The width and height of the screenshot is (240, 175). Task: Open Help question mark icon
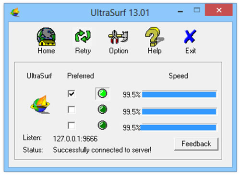click(155, 37)
